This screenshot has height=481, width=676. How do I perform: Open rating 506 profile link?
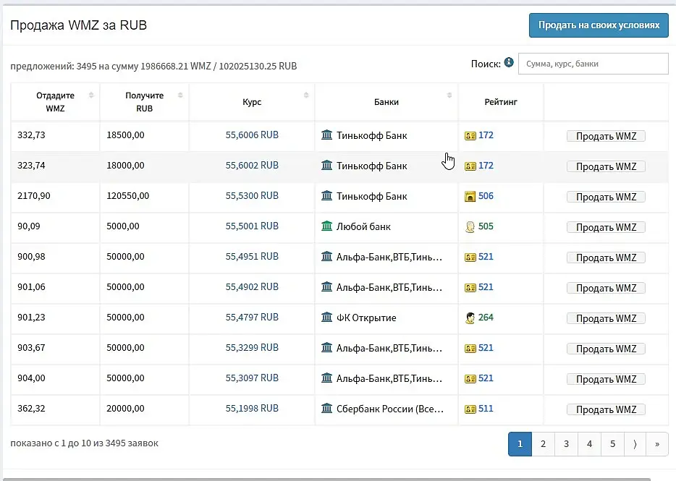(486, 196)
